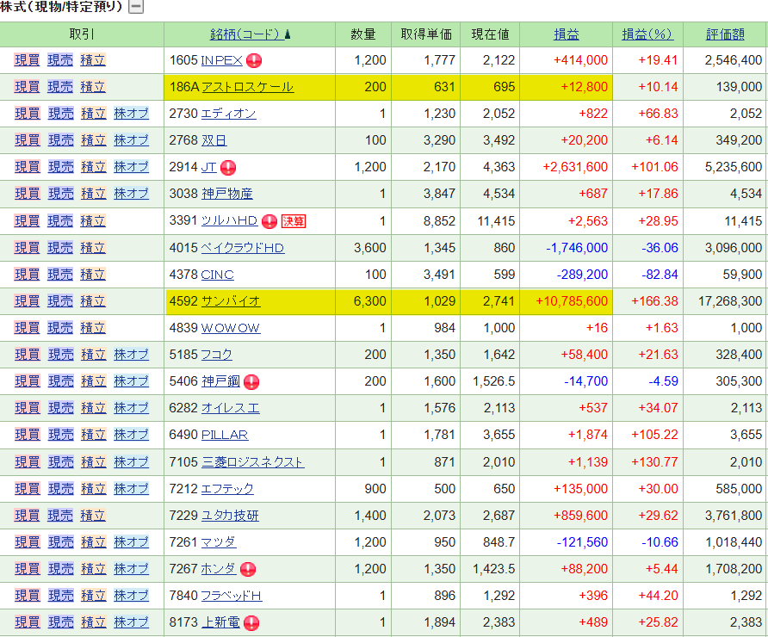Click the sort arrow beside 銘柄(コード) header
This screenshot has width=768, height=637.
[x=288, y=34]
